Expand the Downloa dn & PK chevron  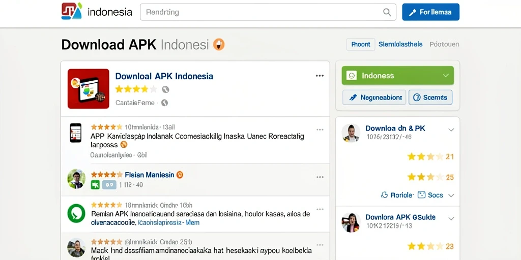(x=451, y=129)
